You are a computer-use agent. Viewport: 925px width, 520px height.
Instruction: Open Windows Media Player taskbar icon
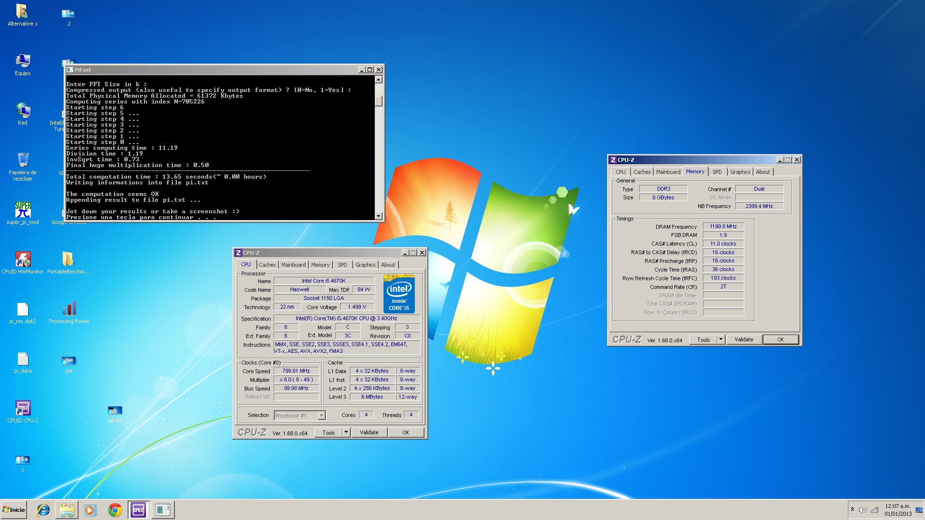tap(91, 510)
